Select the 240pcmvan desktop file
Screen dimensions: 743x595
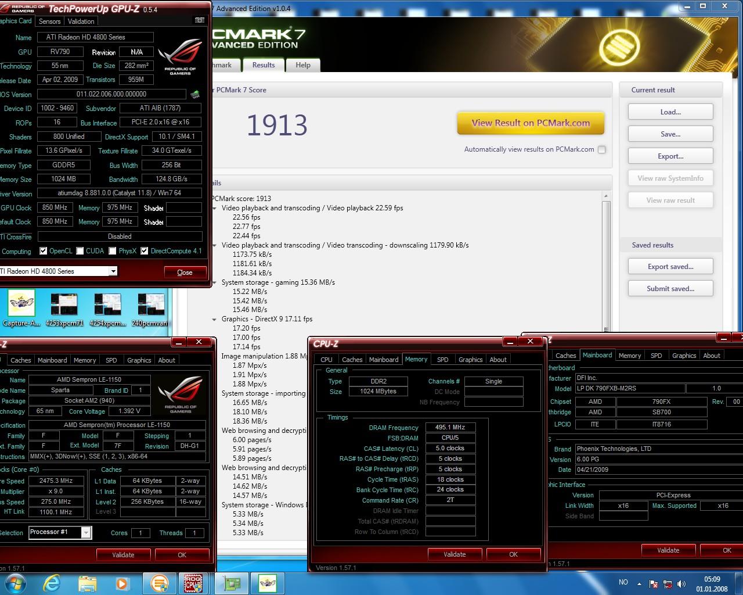[x=150, y=309]
